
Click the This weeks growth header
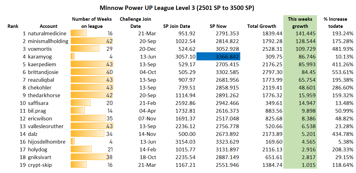(300, 23)
